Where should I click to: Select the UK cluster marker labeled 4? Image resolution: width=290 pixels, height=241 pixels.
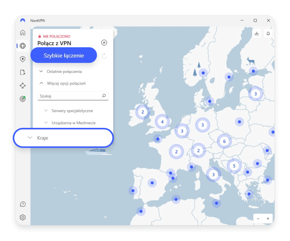click(x=162, y=122)
